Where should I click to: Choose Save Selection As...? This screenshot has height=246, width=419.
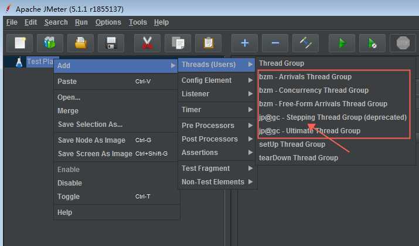pos(116,124)
